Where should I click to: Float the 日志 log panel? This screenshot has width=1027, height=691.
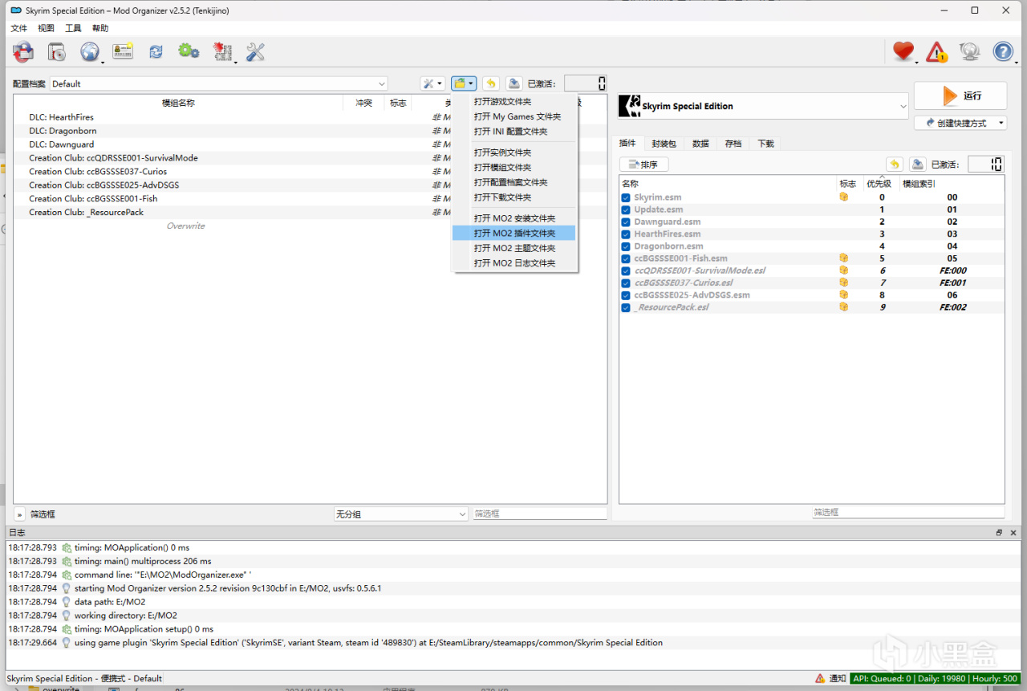[x=1000, y=533]
